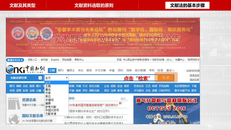231x130 pixels.
Task: Choose 中图分类号 from the open dropdown list
Action: click(x=52, y=110)
